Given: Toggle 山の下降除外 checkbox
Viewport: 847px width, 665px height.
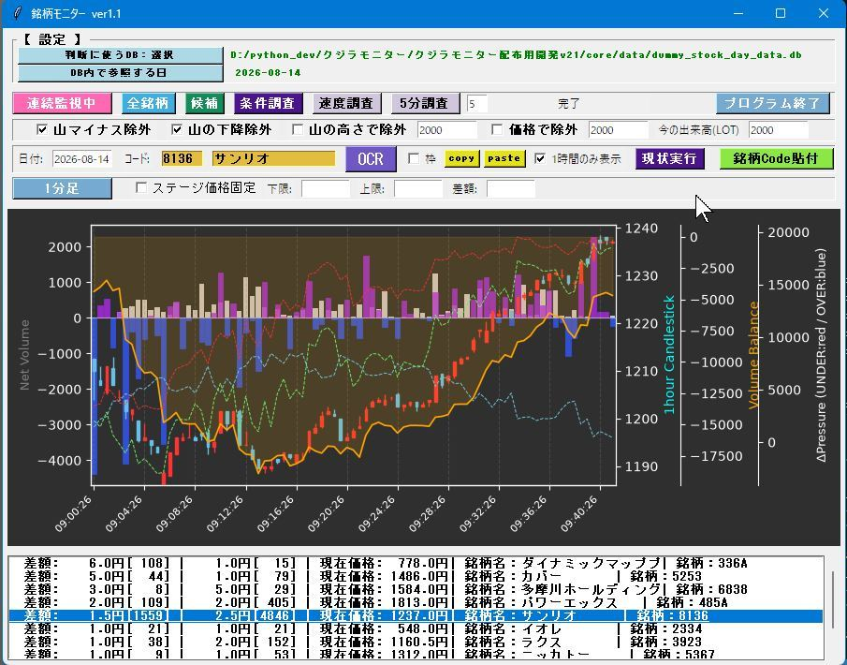Looking at the screenshot, I should [x=177, y=129].
